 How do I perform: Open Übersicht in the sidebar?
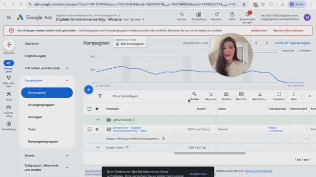pyautogui.click(x=32, y=44)
